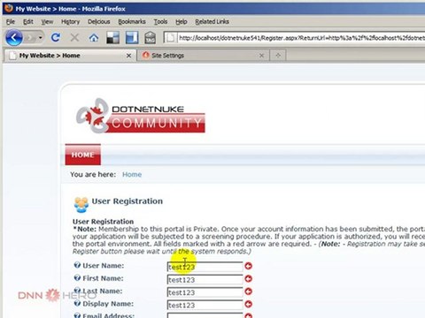This screenshot has width=425, height=318.
Task: Click the red HOME navigation tab
Action: pos(83,155)
